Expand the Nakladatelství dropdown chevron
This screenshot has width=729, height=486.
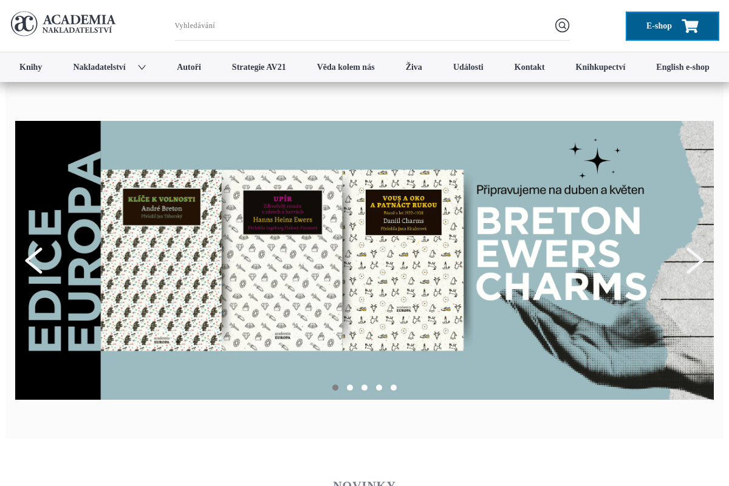(142, 67)
